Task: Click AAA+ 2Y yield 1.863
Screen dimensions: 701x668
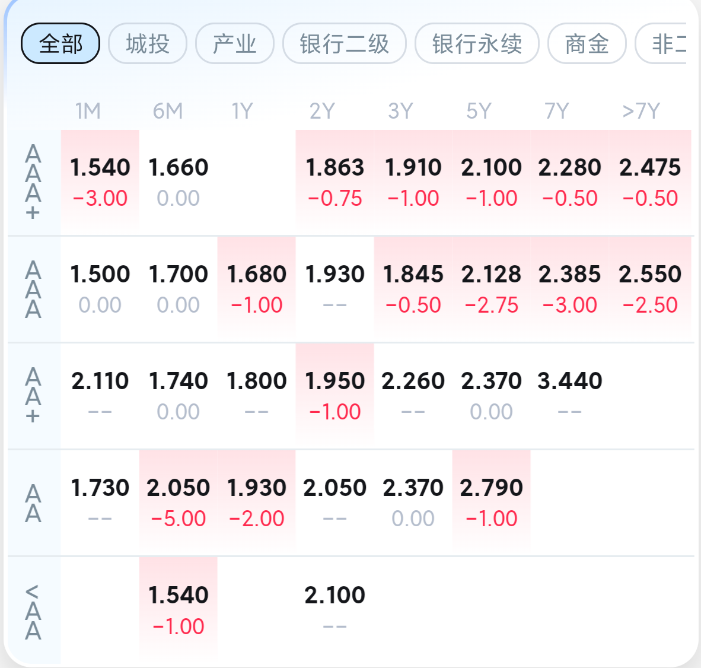Action: click(335, 183)
